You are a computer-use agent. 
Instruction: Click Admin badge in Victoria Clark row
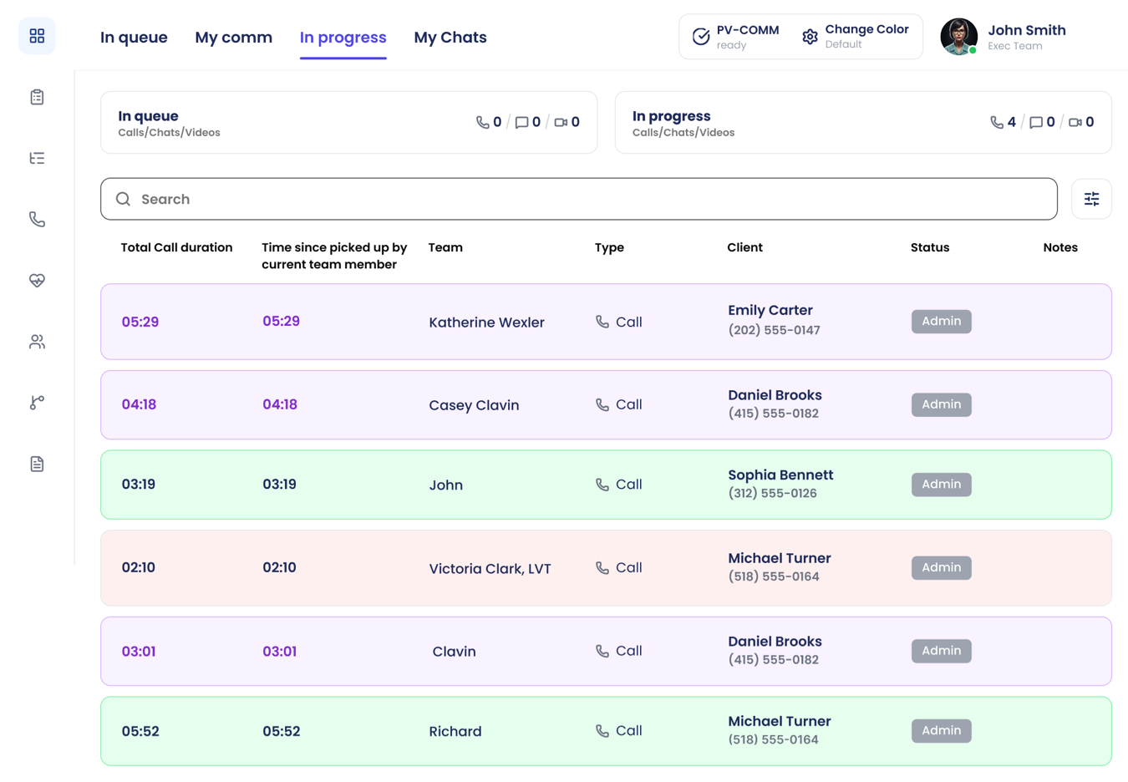941,567
